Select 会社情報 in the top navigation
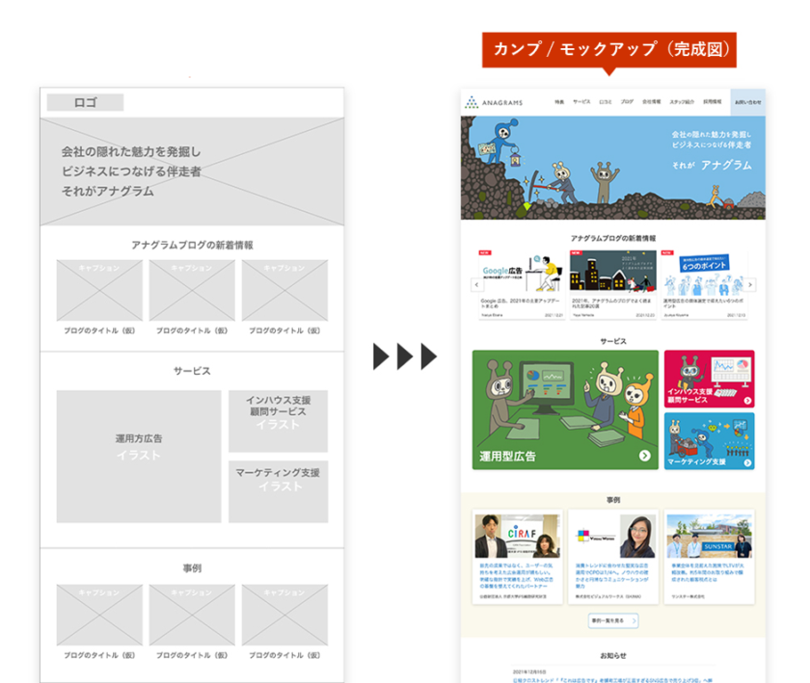This screenshot has width=810, height=683. [652, 101]
